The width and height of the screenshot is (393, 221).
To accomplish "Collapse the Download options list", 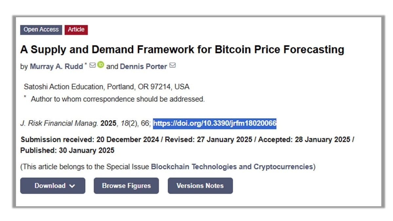I will pos(52,186).
